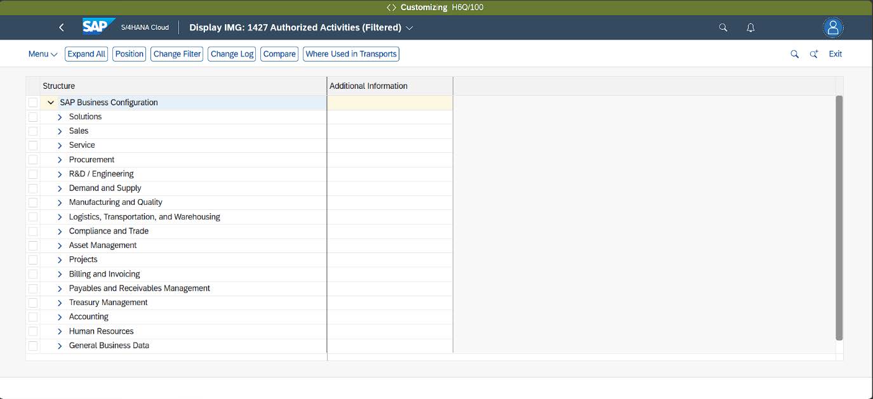Collapse the SAP Business Configuration node
Screen dimensions: 873x399
pyautogui.click(x=51, y=102)
